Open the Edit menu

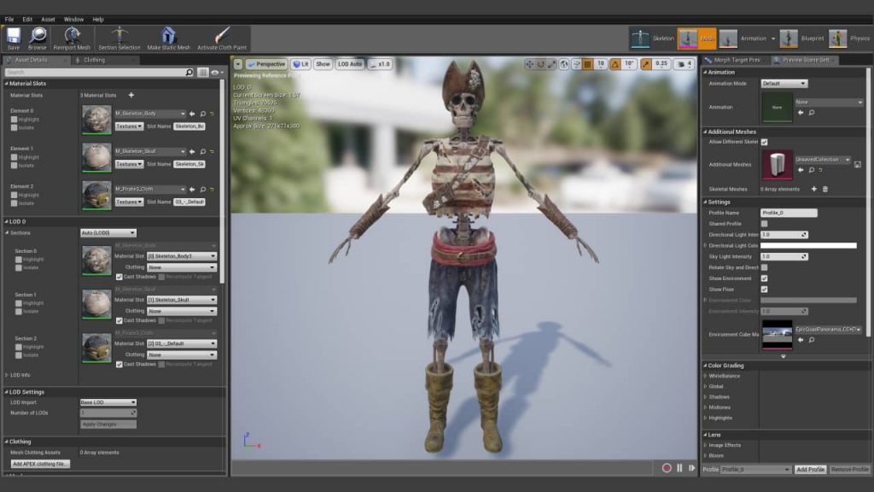27,20
